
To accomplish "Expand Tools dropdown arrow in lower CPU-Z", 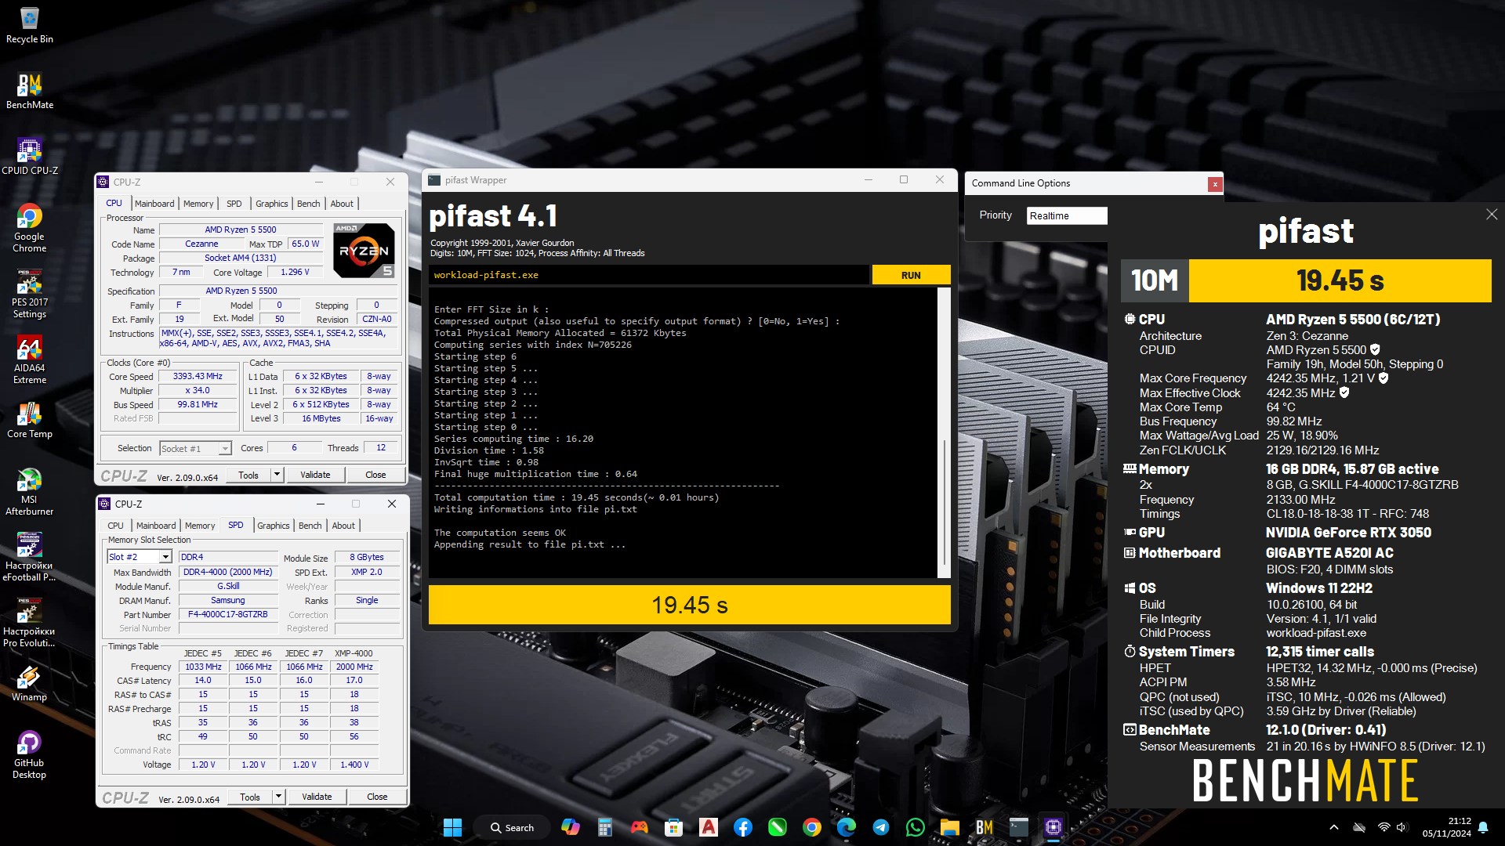I will [278, 797].
